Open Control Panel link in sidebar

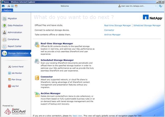point(17,67)
